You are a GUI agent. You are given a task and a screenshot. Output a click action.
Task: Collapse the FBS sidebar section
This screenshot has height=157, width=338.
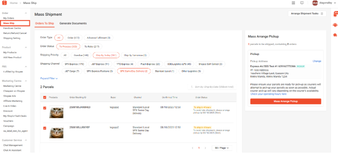point(26,67)
